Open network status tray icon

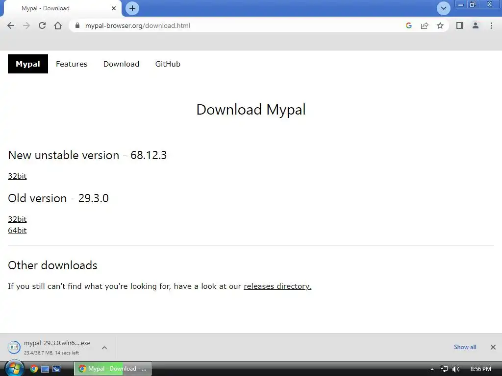click(444, 369)
